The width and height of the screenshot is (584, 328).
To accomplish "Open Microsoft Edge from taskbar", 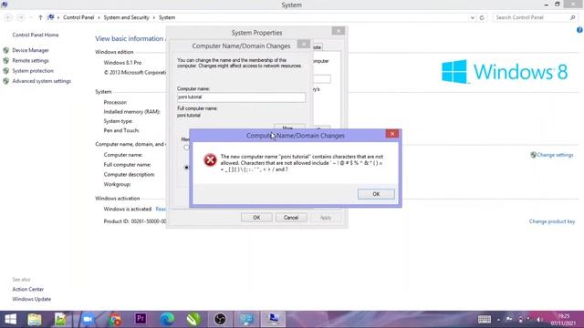I will click(x=167, y=320).
